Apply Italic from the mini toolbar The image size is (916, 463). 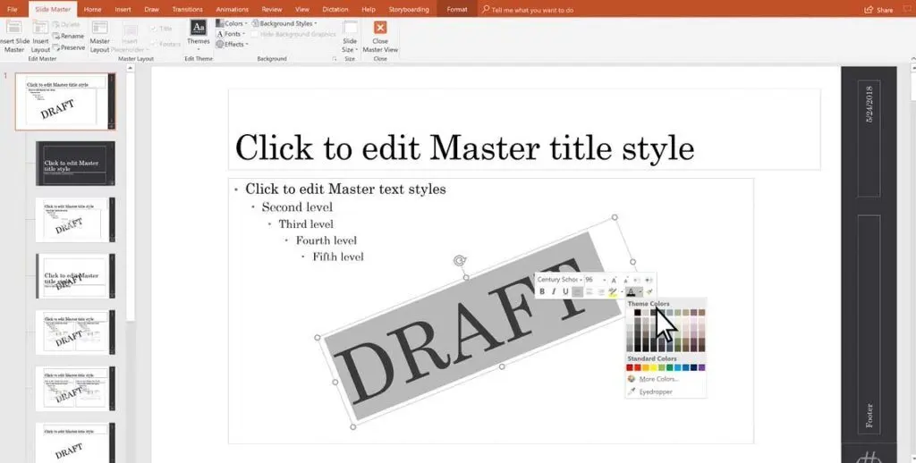tap(553, 291)
